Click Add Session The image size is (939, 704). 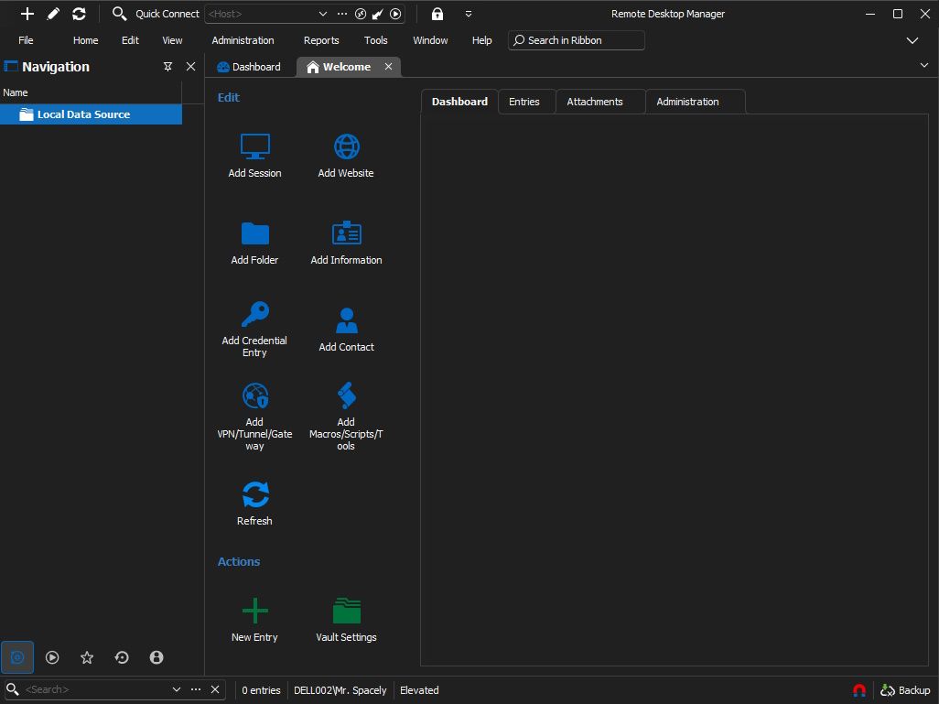tap(254, 156)
